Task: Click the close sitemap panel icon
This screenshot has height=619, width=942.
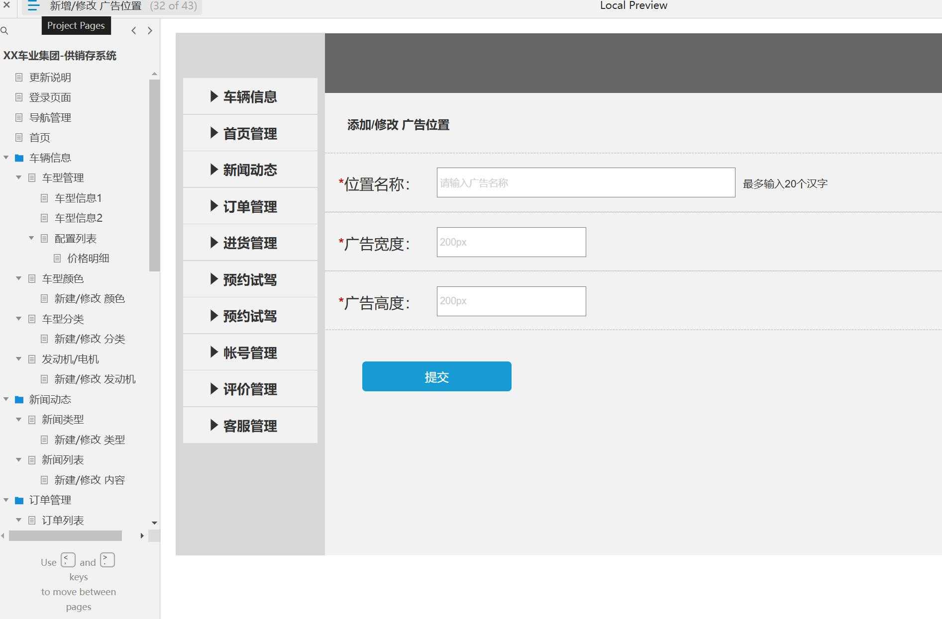Action: coord(5,6)
